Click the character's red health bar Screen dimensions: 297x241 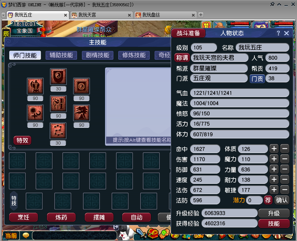[283, 23]
